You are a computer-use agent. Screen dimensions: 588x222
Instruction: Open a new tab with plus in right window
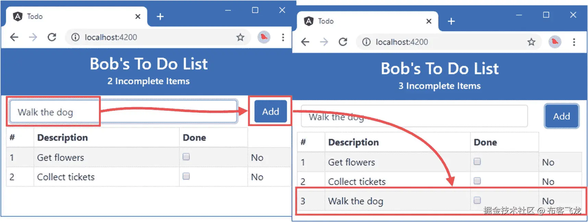(451, 21)
